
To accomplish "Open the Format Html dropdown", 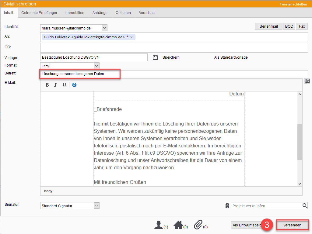I will tap(96, 66).
